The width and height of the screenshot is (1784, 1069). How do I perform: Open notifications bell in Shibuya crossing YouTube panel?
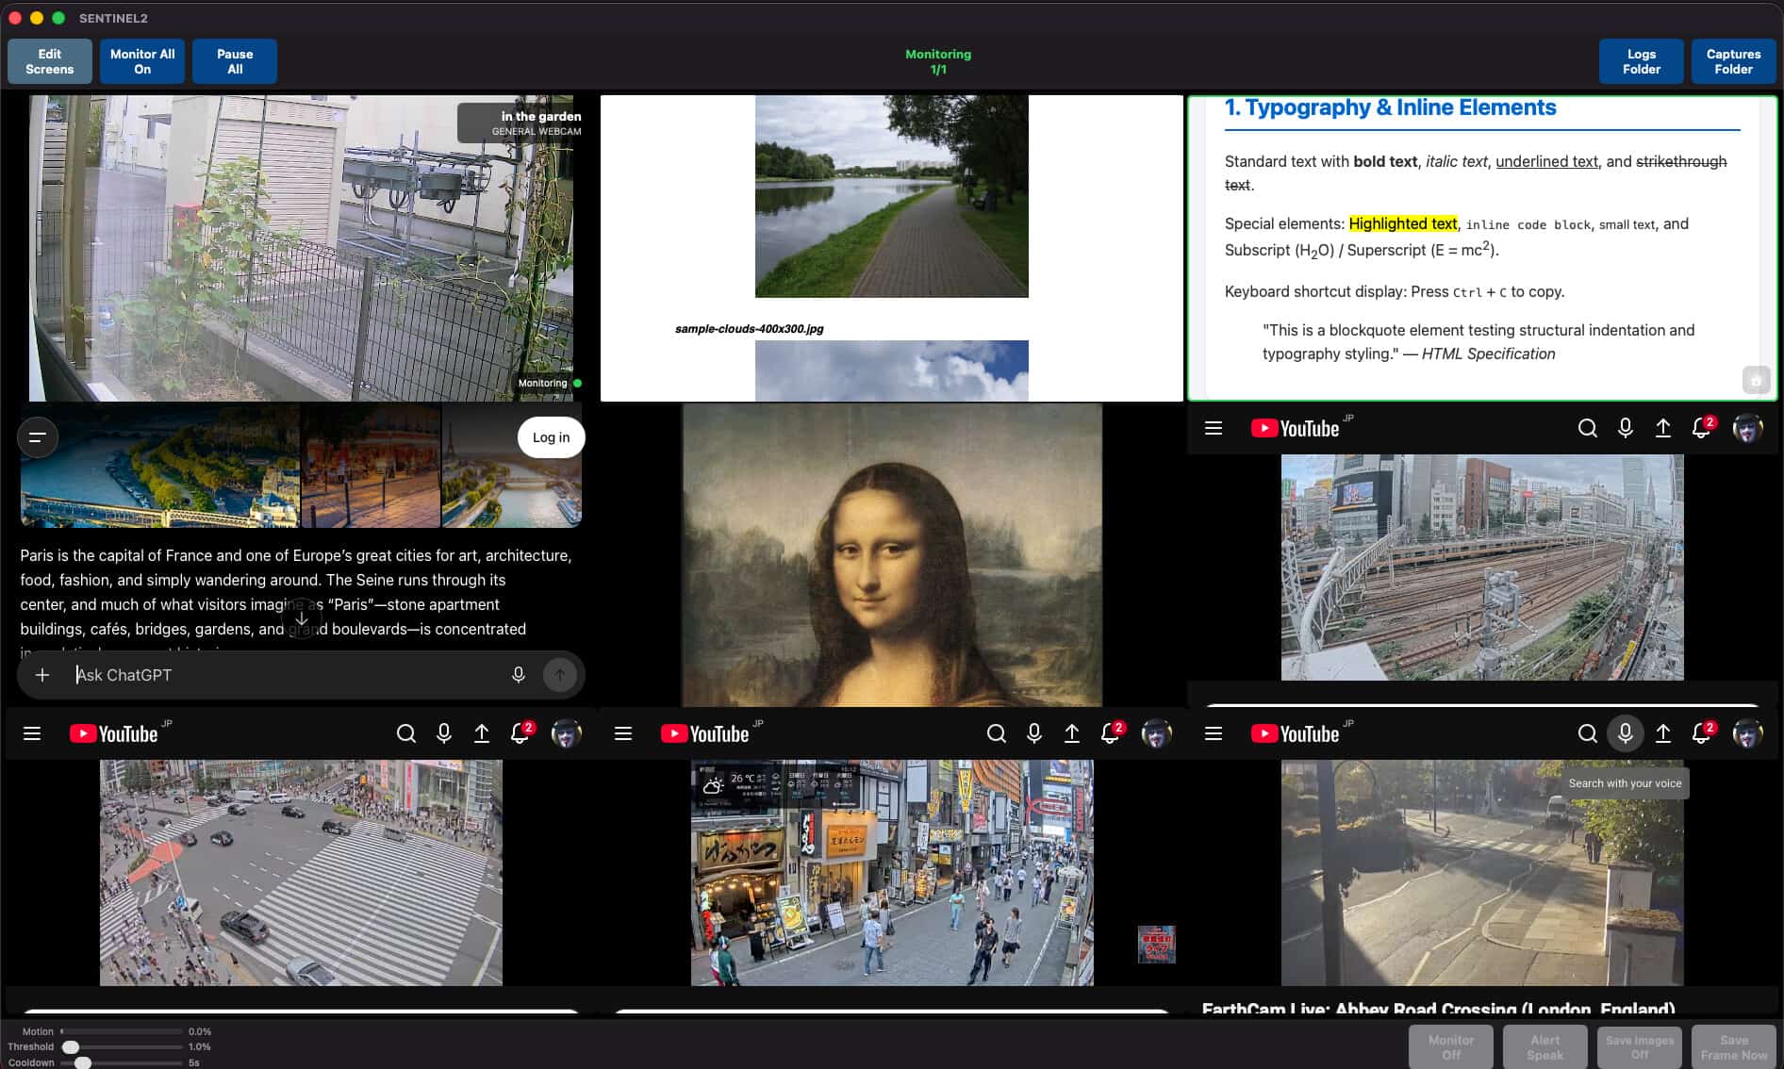click(x=520, y=733)
